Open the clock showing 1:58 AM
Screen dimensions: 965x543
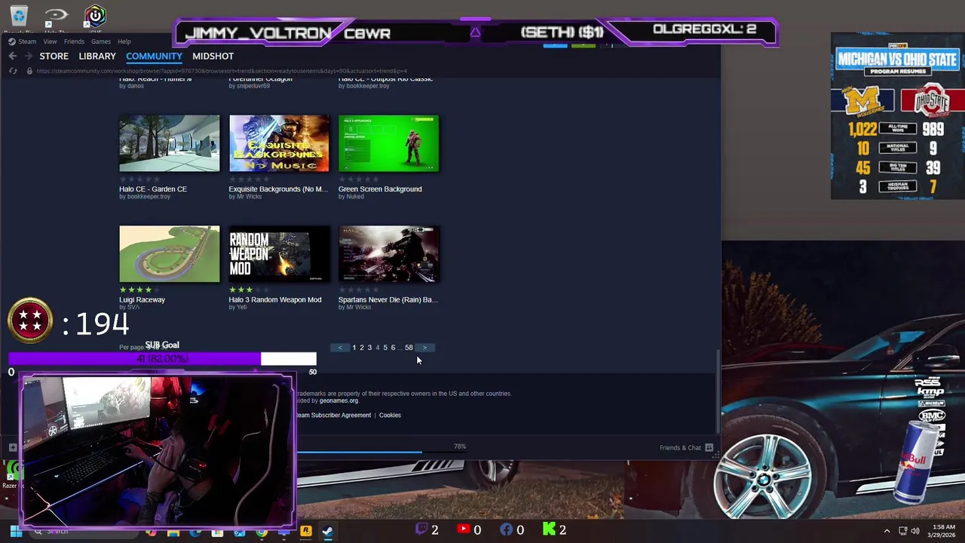coord(943,531)
